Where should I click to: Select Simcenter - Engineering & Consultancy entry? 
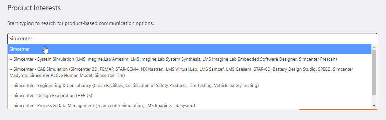point(189,86)
